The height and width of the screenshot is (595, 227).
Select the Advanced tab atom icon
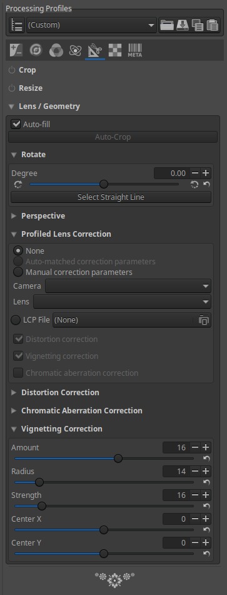pos(76,50)
